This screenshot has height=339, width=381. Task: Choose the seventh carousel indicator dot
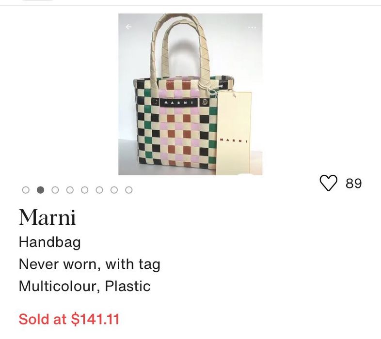pos(114,190)
